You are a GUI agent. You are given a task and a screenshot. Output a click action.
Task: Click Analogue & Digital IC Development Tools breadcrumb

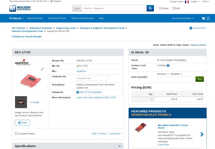[102, 28]
